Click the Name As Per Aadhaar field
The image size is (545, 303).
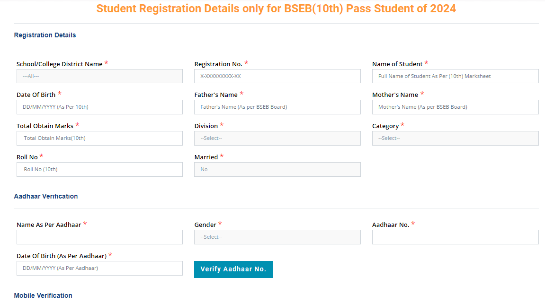(x=99, y=237)
